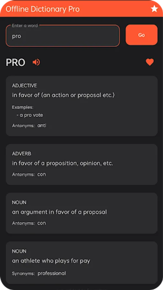The image size is (163, 290).
Task: Tap the ADJECTIVE definition card
Action: point(82,106)
